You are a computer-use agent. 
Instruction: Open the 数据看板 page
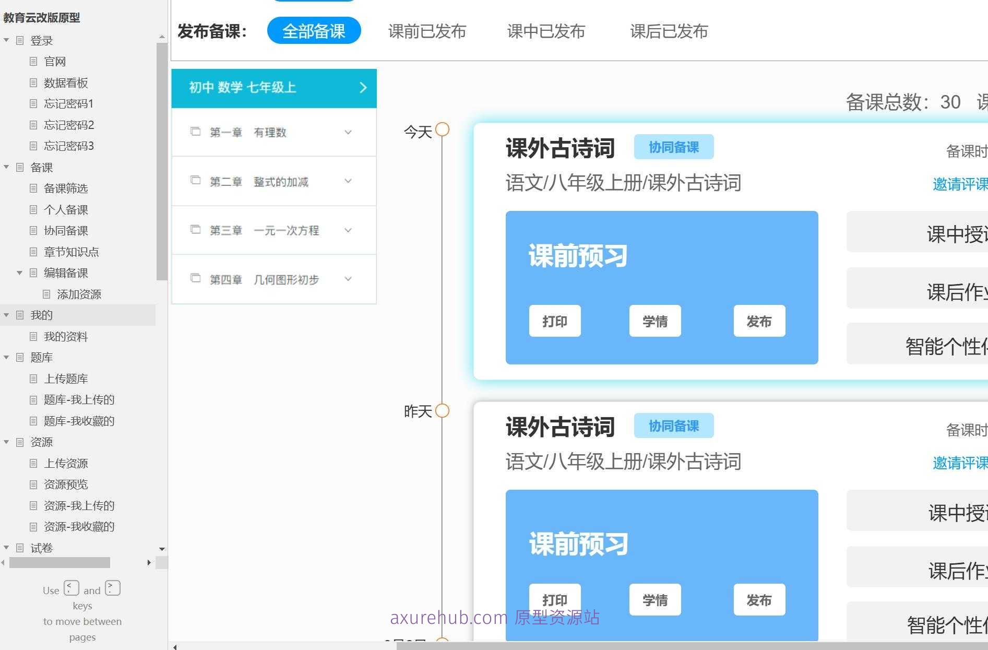[x=66, y=82]
